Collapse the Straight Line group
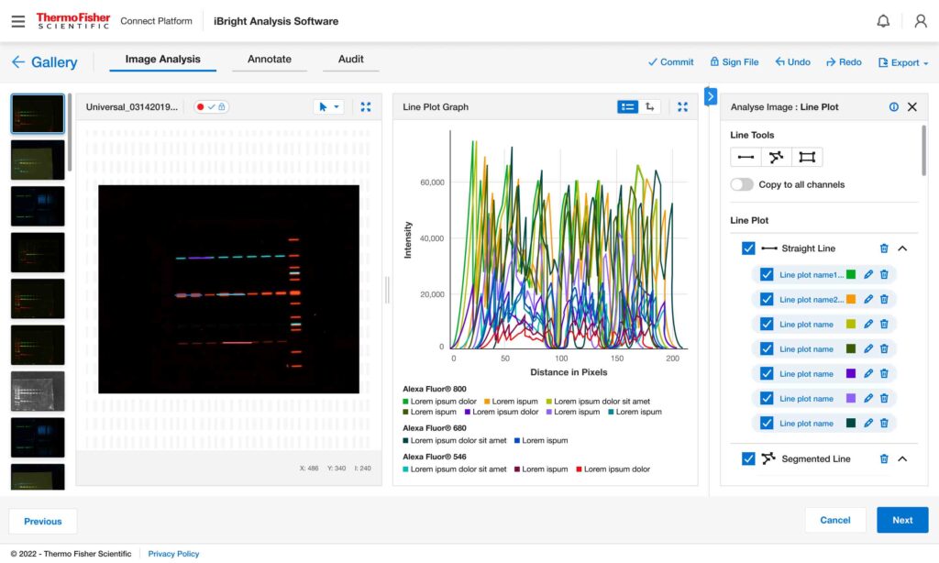 tap(902, 248)
